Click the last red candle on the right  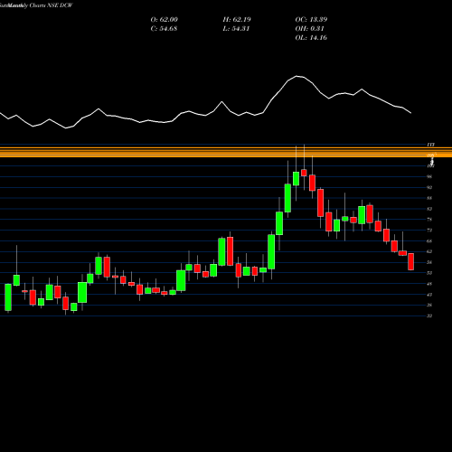coord(411,261)
